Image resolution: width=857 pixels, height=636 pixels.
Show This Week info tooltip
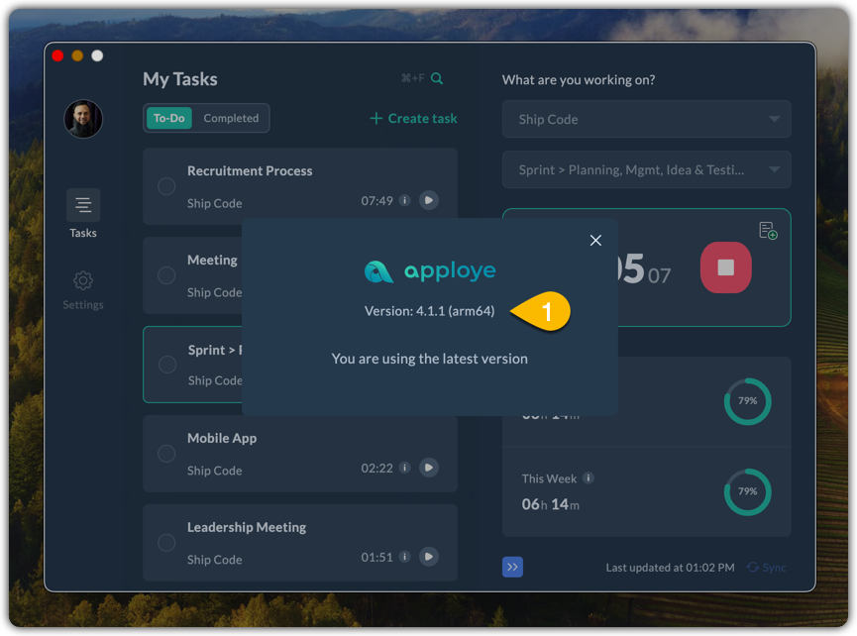(x=589, y=478)
